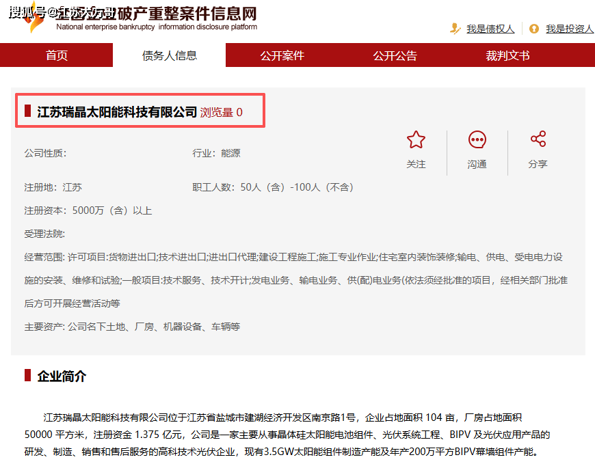Image resolution: width=595 pixels, height=466 pixels.
Task: Click the 注册资本：5000万（含）以上 text
Action: (88, 210)
